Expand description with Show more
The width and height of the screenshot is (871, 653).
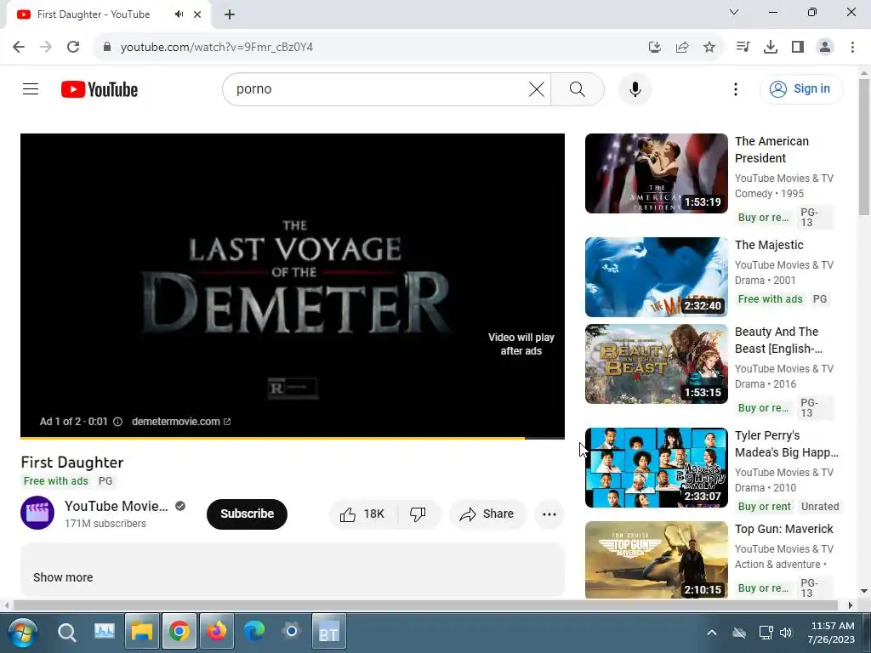point(63,577)
